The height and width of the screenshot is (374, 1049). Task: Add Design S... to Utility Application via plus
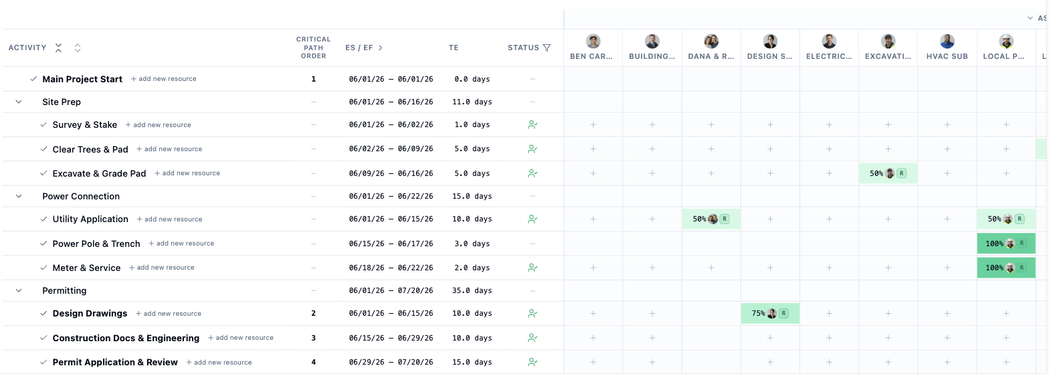tap(770, 219)
